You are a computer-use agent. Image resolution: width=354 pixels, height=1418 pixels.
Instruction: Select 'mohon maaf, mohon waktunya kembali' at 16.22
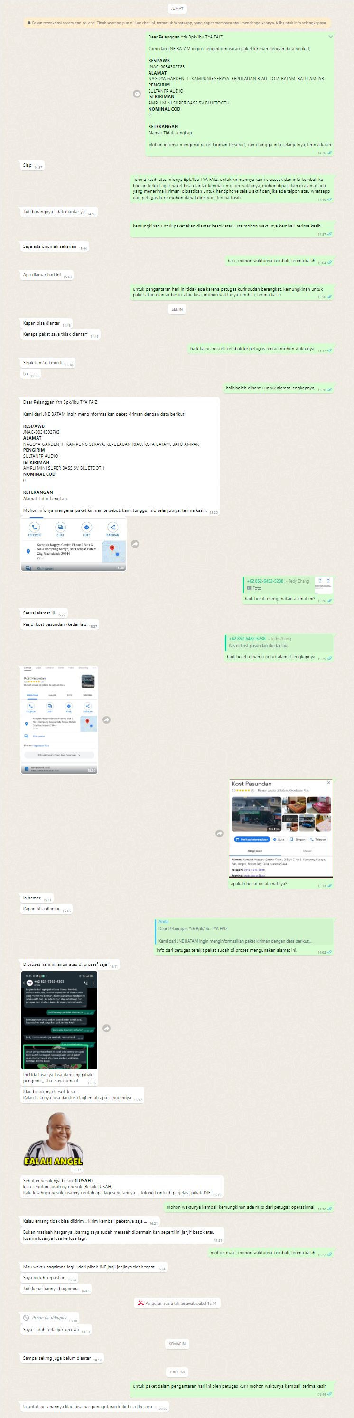[271, 1253]
